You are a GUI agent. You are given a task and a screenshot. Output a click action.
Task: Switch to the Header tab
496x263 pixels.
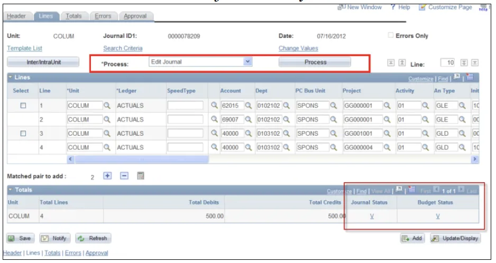(x=16, y=16)
